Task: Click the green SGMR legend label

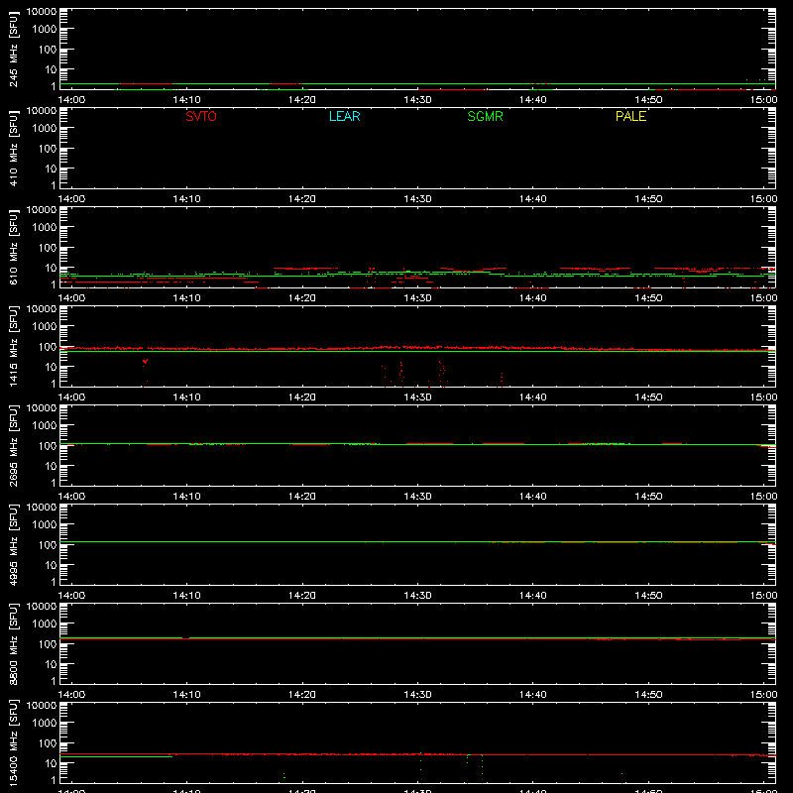Action: coord(485,116)
